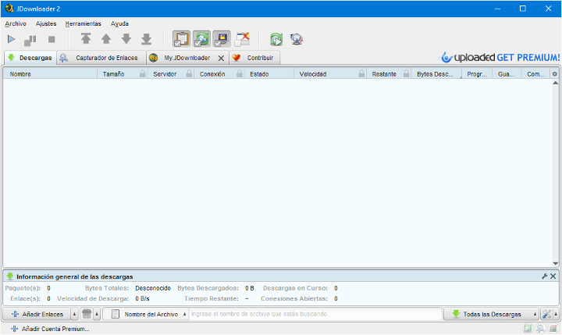Click the Progr... column header
Image resolution: width=562 pixels, height=335 pixels.
tap(477, 74)
